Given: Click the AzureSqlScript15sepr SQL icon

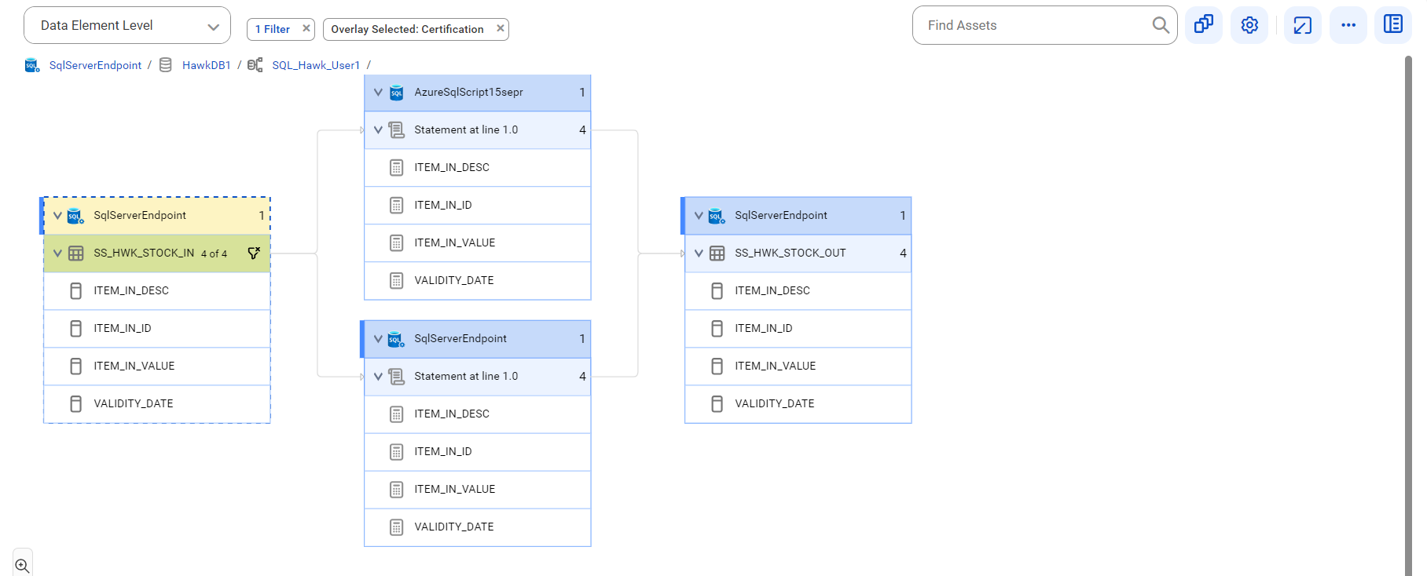Looking at the screenshot, I should (x=397, y=93).
